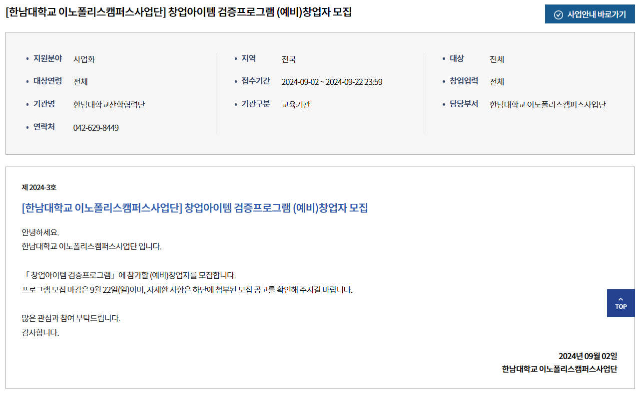Click the 사업화 value
This screenshot has height=394, width=637.
coord(84,59)
